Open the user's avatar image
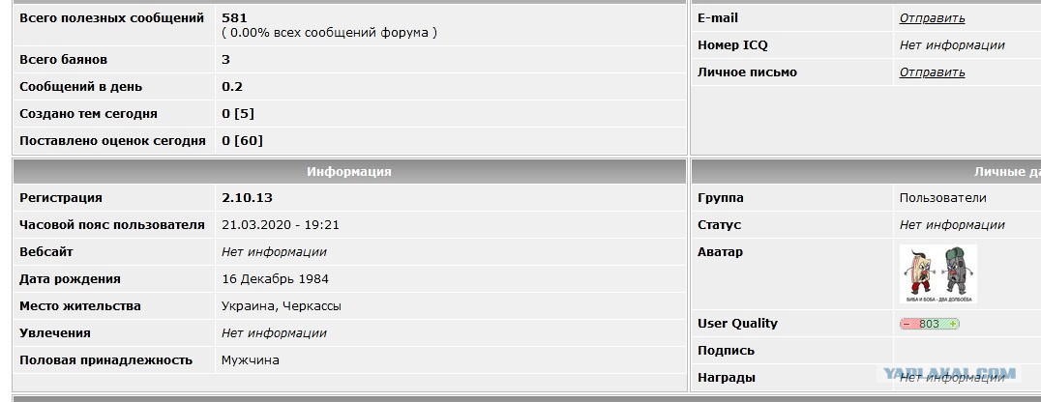1041x402 pixels. 938,274
